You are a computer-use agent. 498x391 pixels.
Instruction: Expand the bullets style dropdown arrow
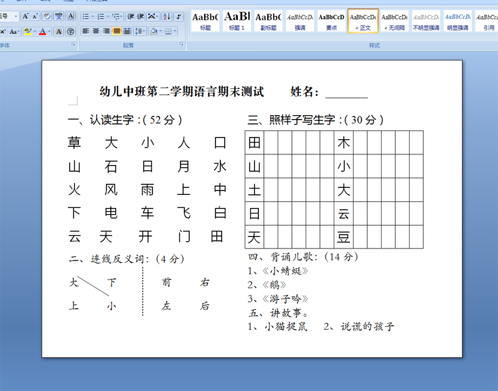(93, 16)
